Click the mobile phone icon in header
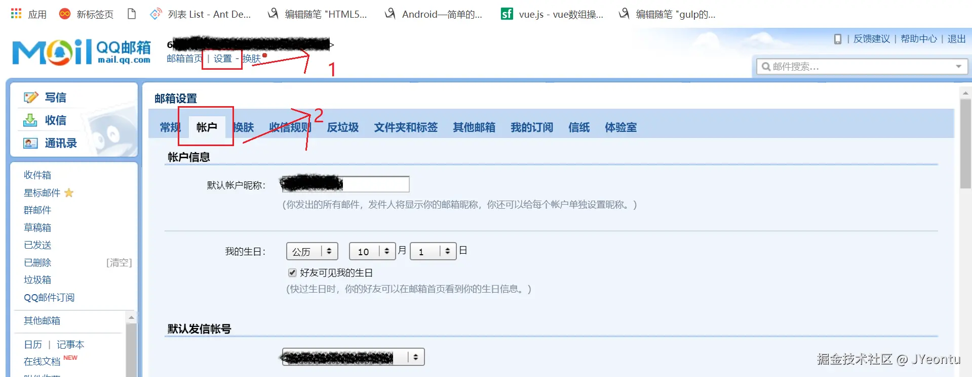This screenshot has width=972, height=377. [837, 39]
